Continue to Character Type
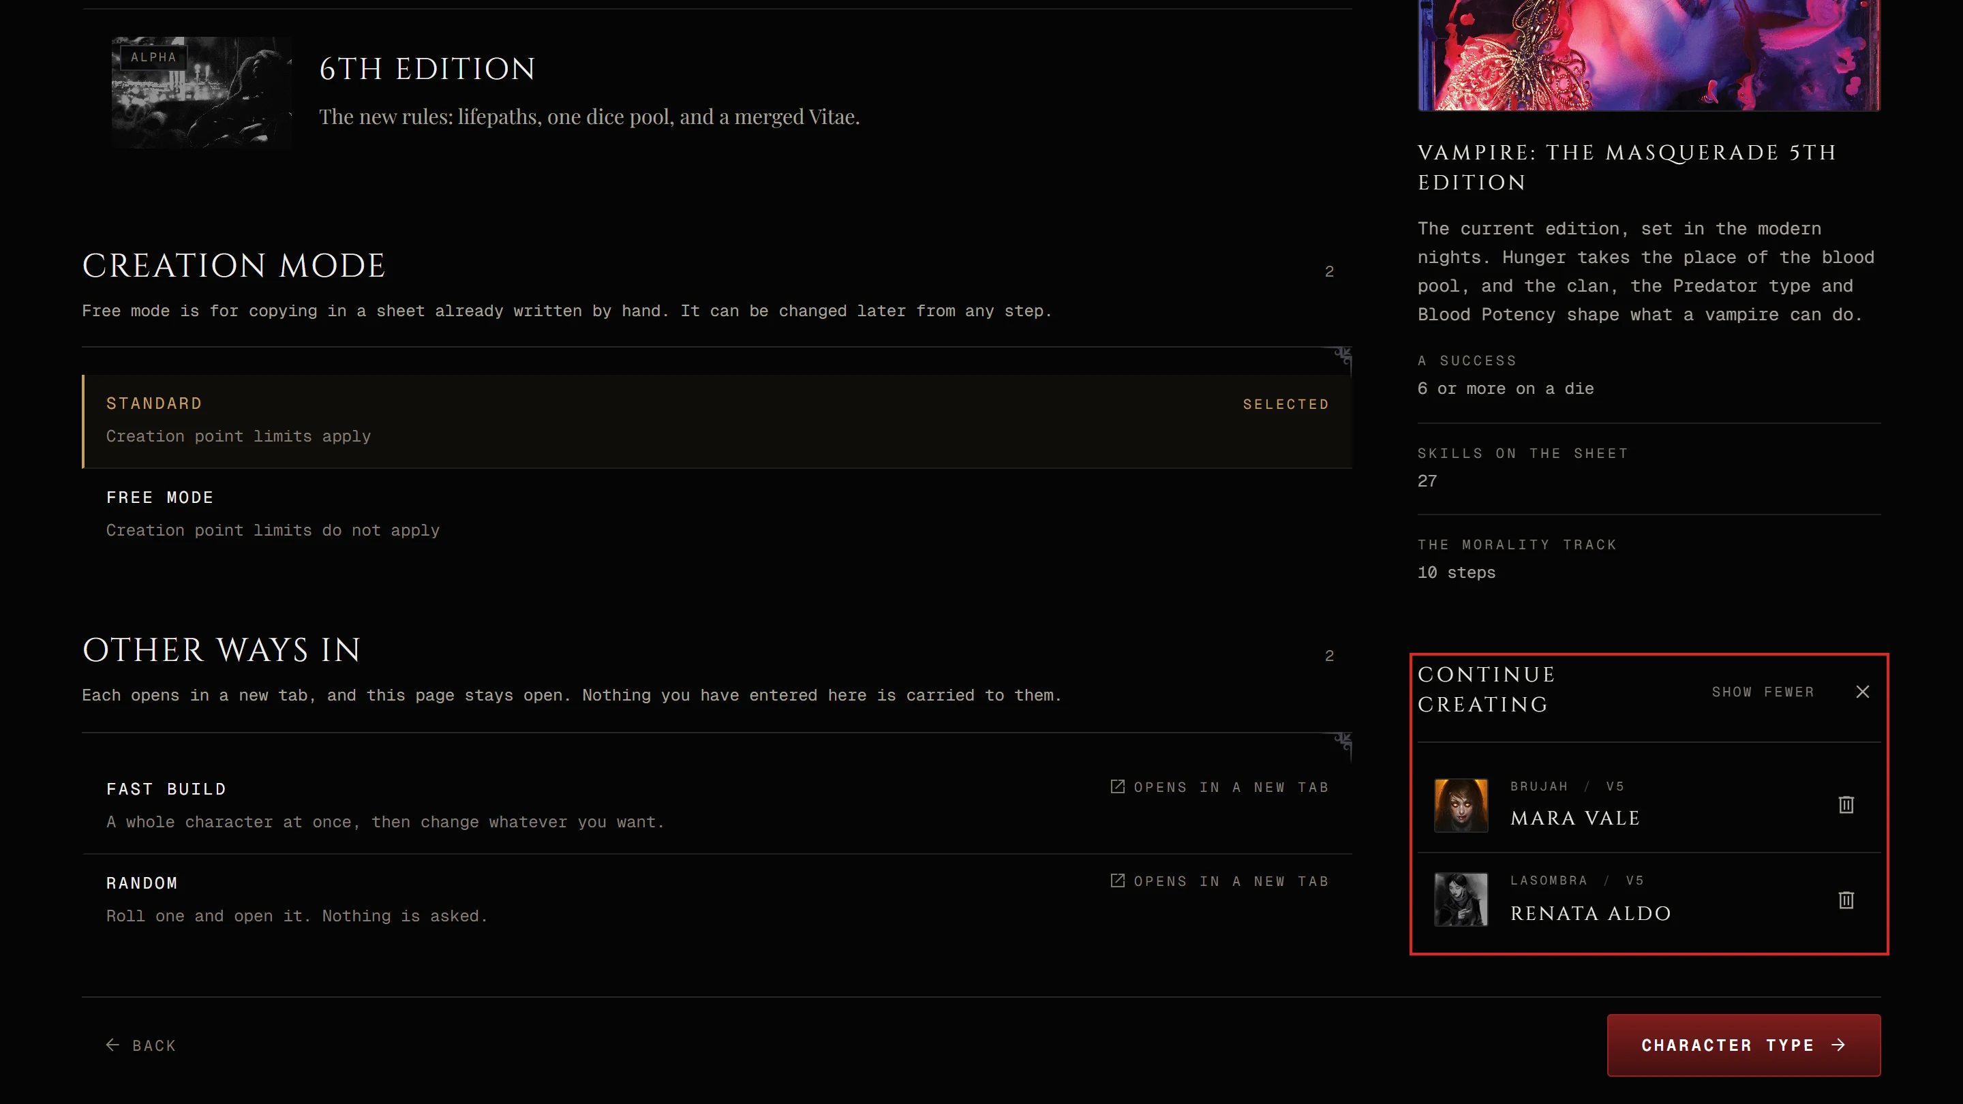 (x=1744, y=1045)
